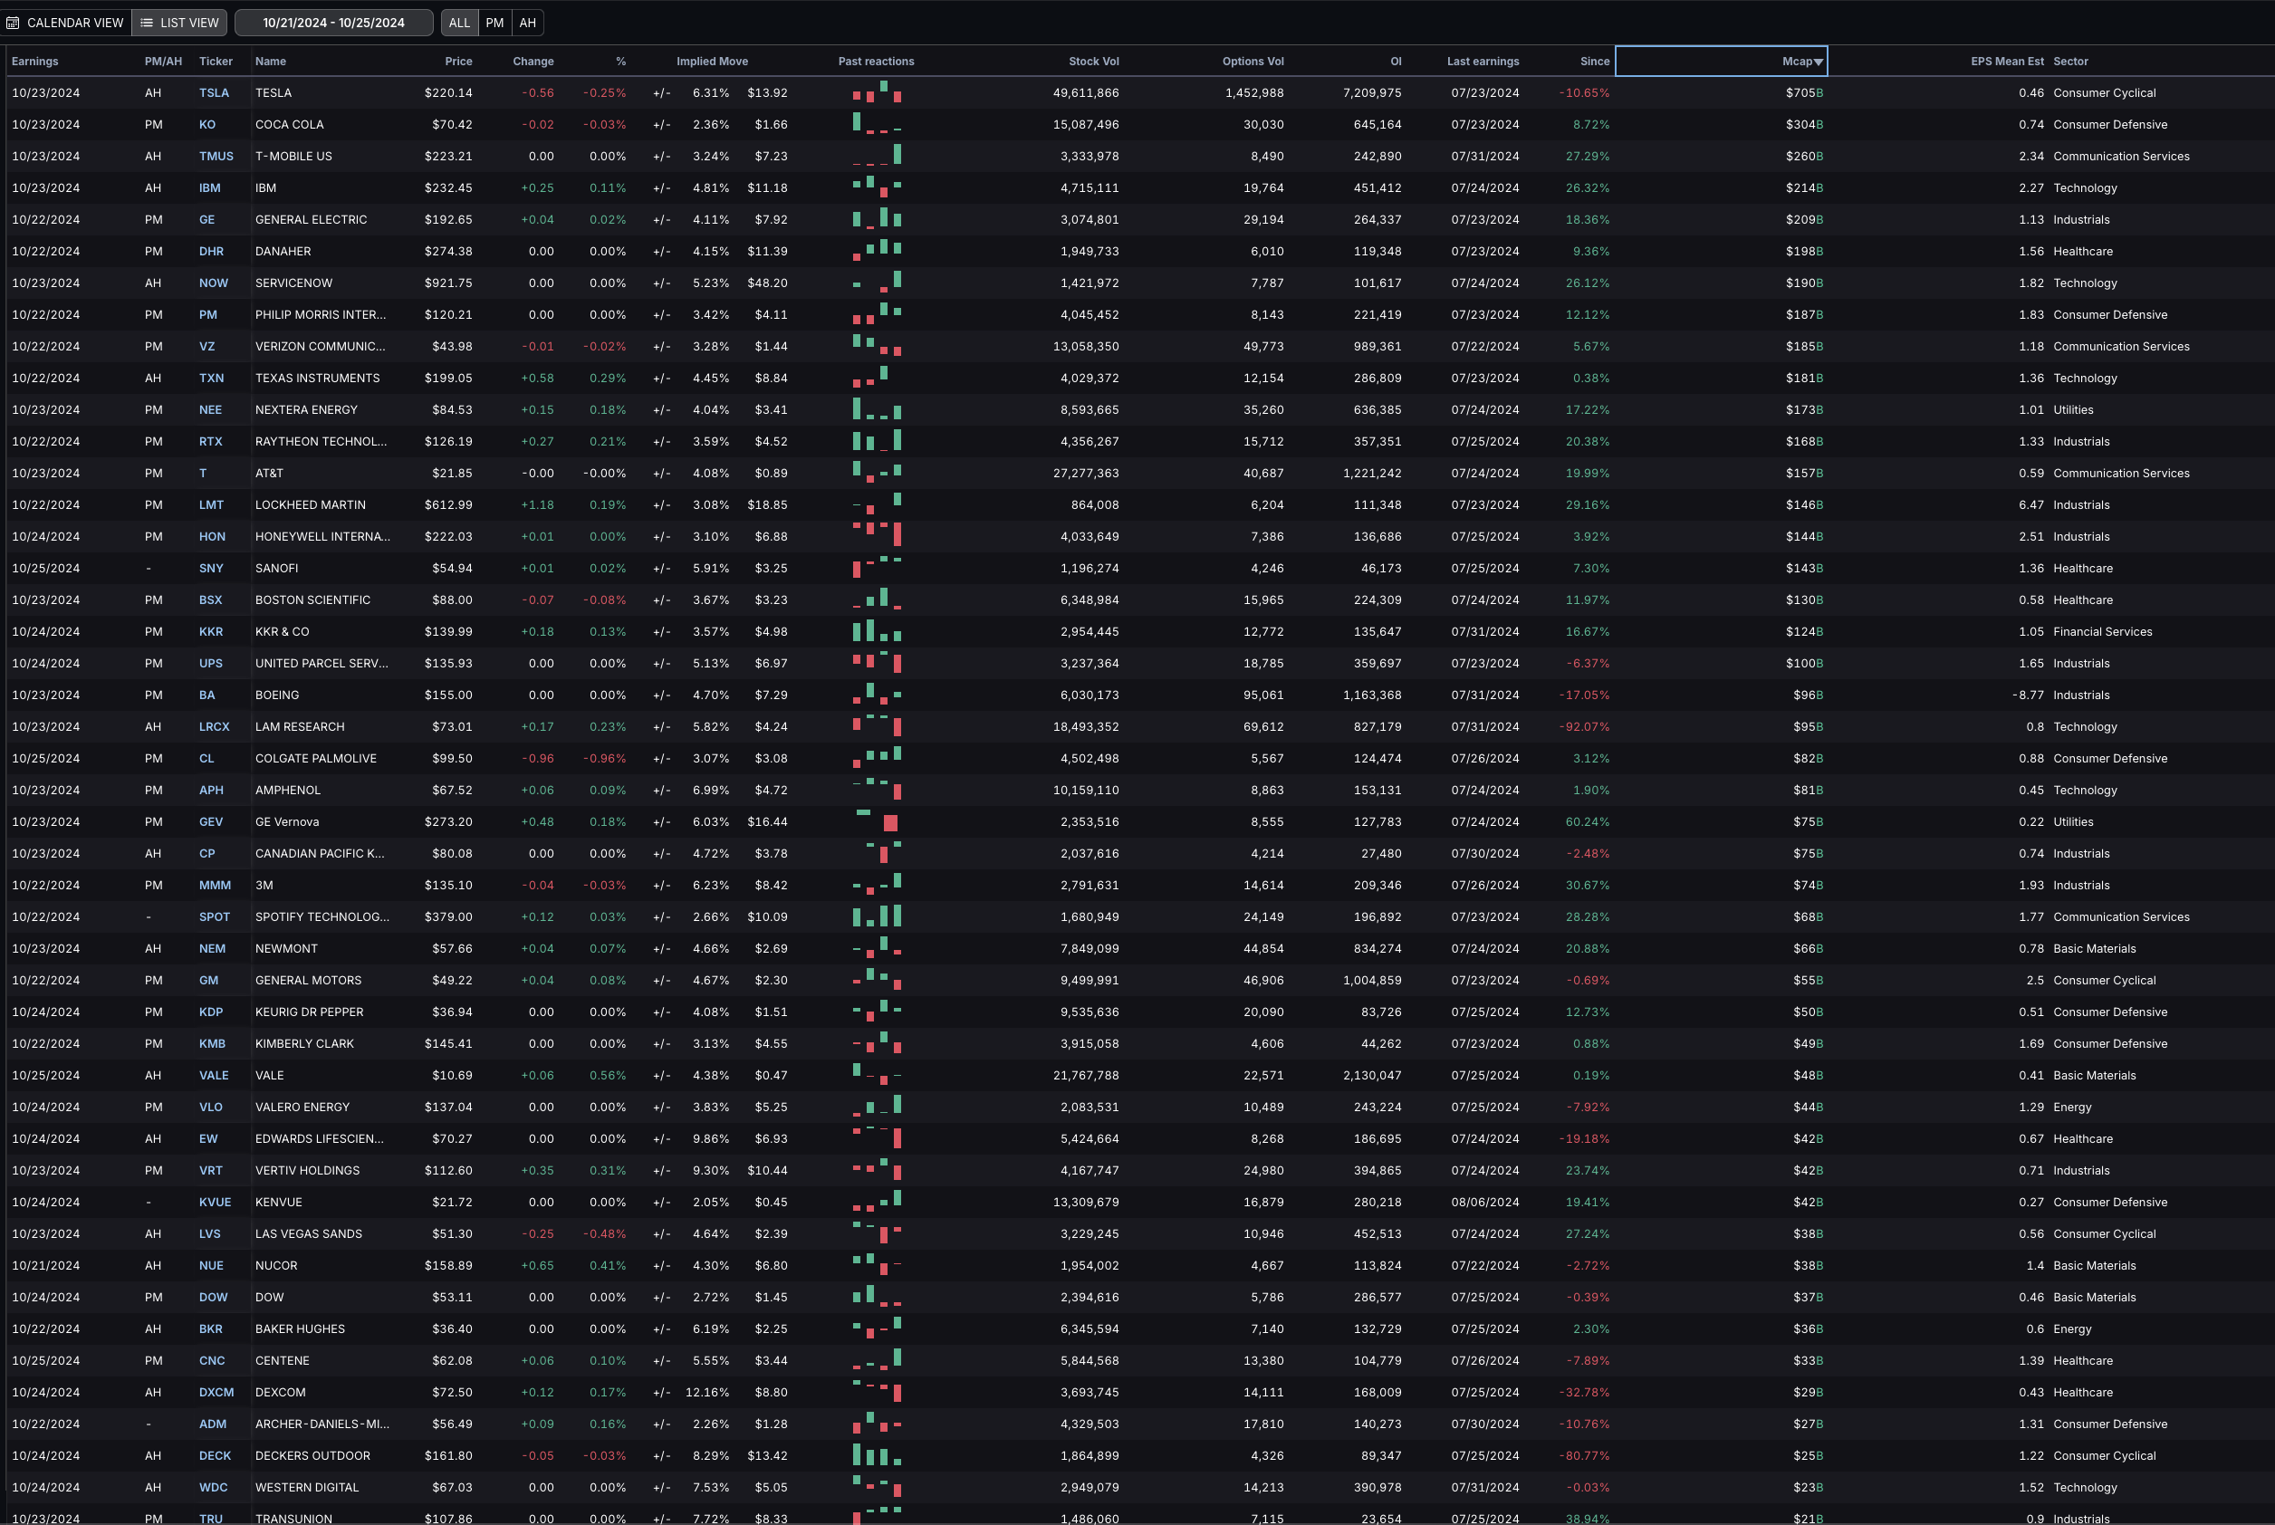Image resolution: width=2275 pixels, height=1525 pixels.
Task: Click the calendar icon on Calendar View button
Action: [13, 22]
